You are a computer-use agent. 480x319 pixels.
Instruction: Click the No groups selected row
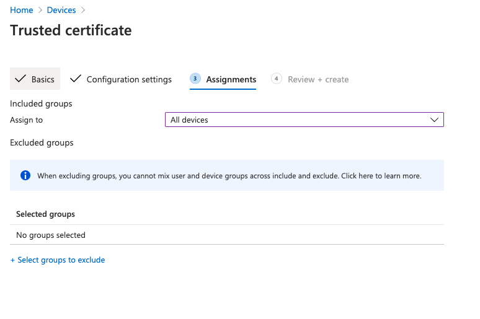click(x=51, y=235)
